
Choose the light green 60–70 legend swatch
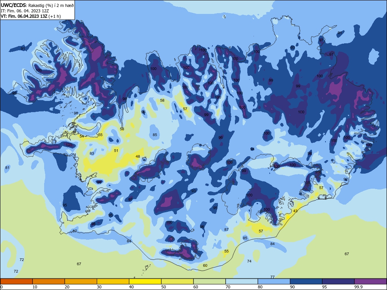click(209, 281)
